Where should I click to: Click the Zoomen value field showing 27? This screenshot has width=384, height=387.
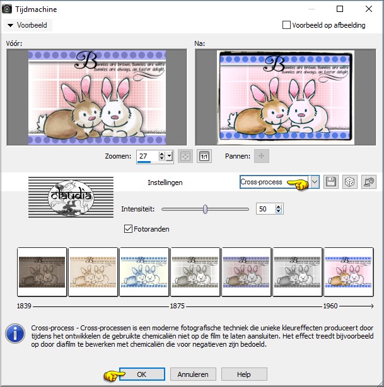click(148, 156)
